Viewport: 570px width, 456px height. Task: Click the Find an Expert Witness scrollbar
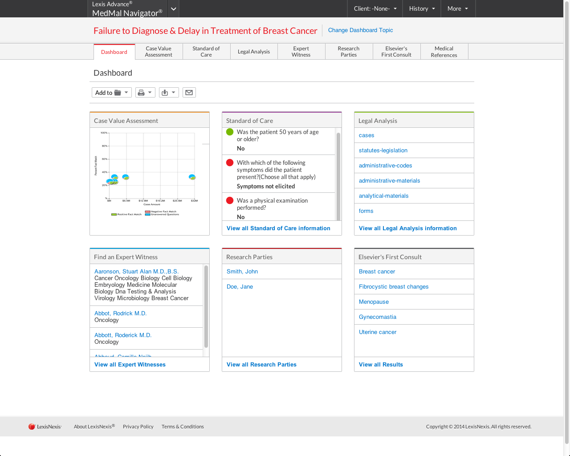tap(206, 306)
